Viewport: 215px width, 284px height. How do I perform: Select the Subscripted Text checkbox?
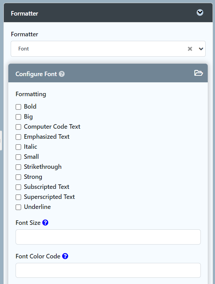pos(18,187)
